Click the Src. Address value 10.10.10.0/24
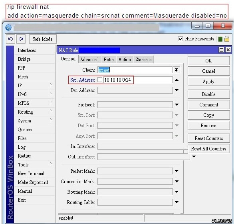 tap(117, 80)
